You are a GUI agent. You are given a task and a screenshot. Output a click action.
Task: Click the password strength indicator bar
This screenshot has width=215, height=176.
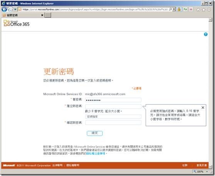click(113, 117)
